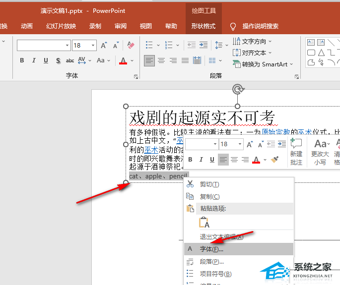Click numbered list icon in ribbon
This screenshot has height=285, width=340.
[x=169, y=45]
